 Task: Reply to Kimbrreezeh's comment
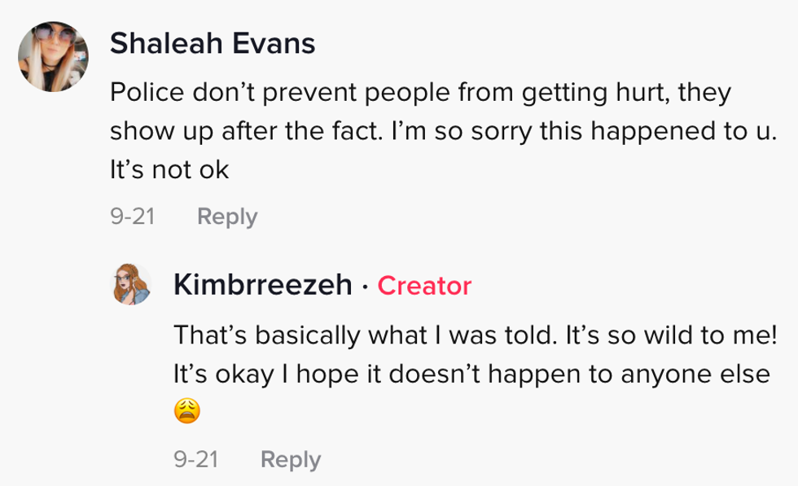click(291, 459)
